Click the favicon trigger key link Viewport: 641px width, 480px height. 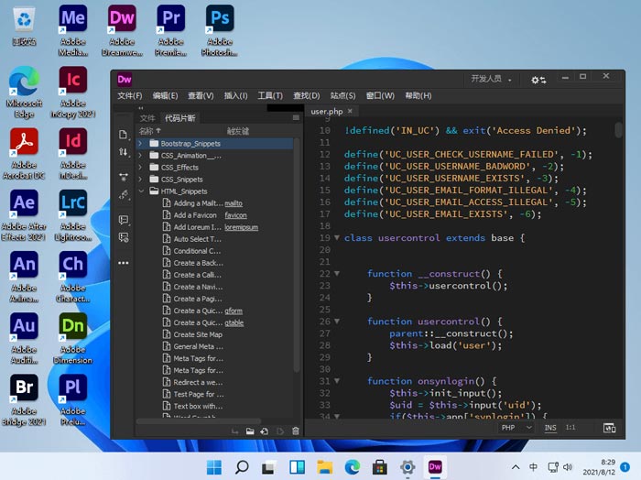pyautogui.click(x=235, y=215)
